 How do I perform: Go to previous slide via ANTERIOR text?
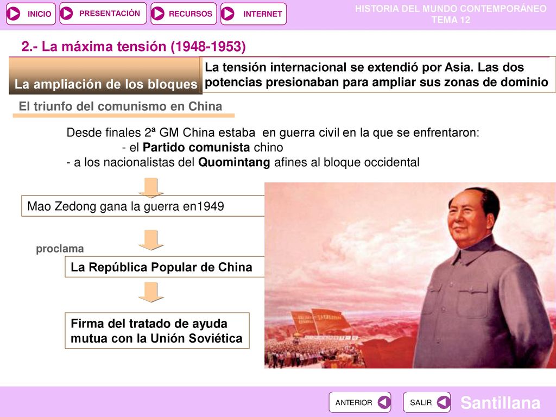pos(353,403)
